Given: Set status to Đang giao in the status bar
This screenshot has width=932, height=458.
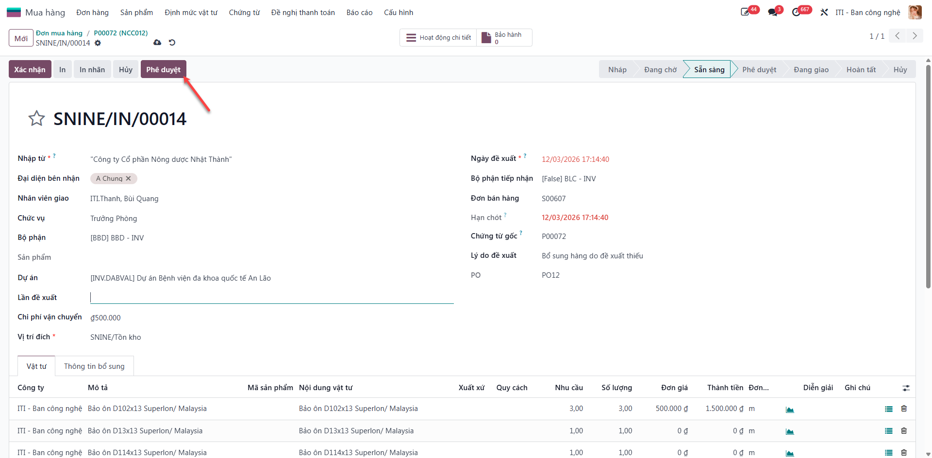Looking at the screenshot, I should click(811, 69).
